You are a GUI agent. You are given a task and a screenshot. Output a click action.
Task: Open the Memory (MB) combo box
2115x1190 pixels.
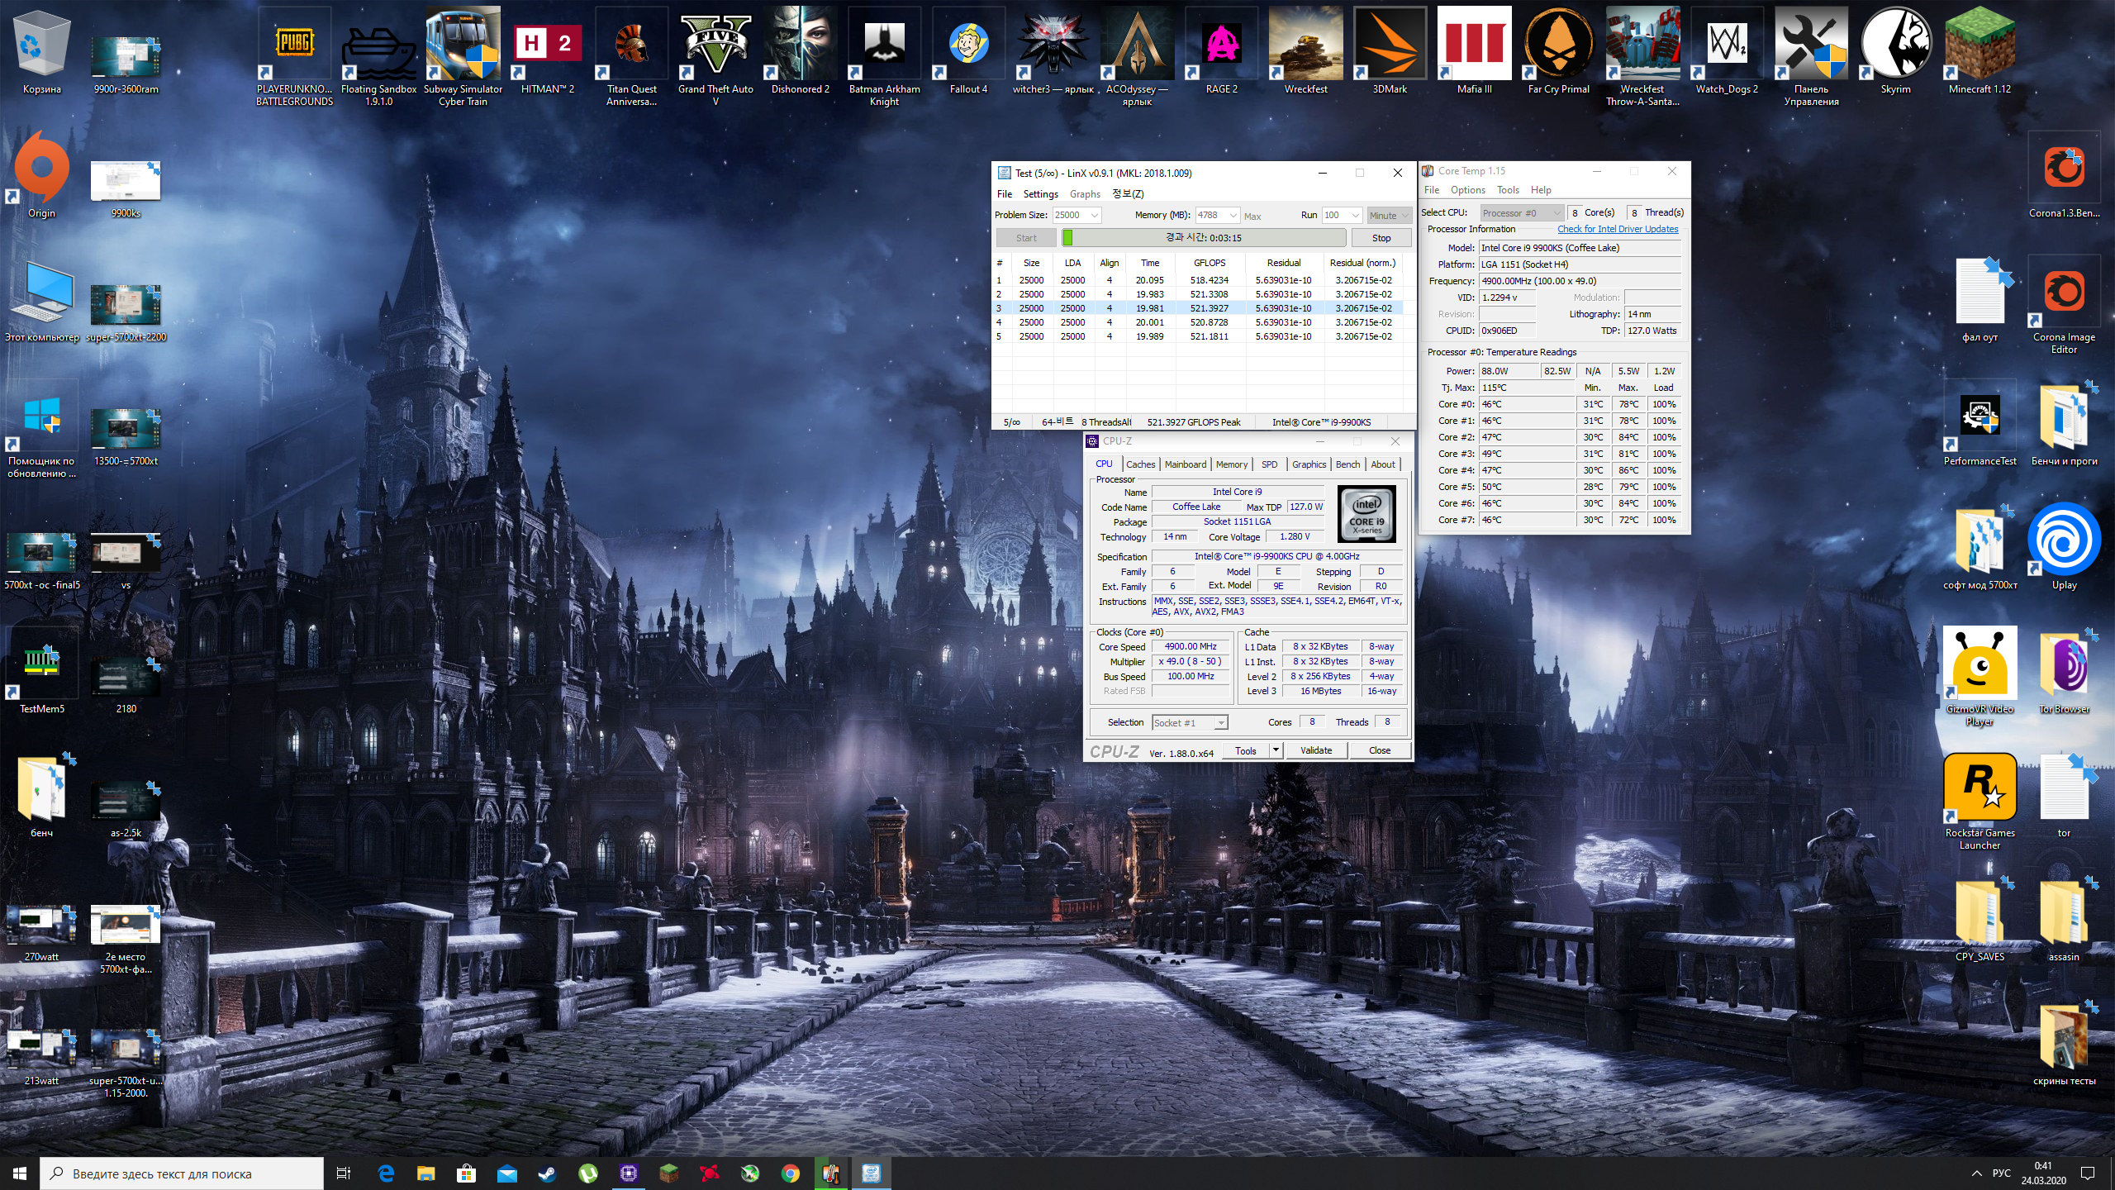[x=1233, y=216]
